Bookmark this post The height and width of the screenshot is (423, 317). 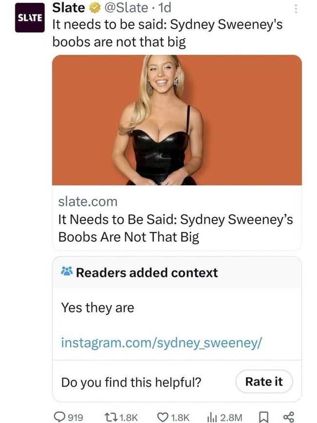(263, 417)
